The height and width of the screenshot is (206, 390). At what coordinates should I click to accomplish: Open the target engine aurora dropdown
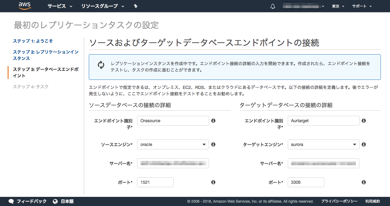[323, 144]
